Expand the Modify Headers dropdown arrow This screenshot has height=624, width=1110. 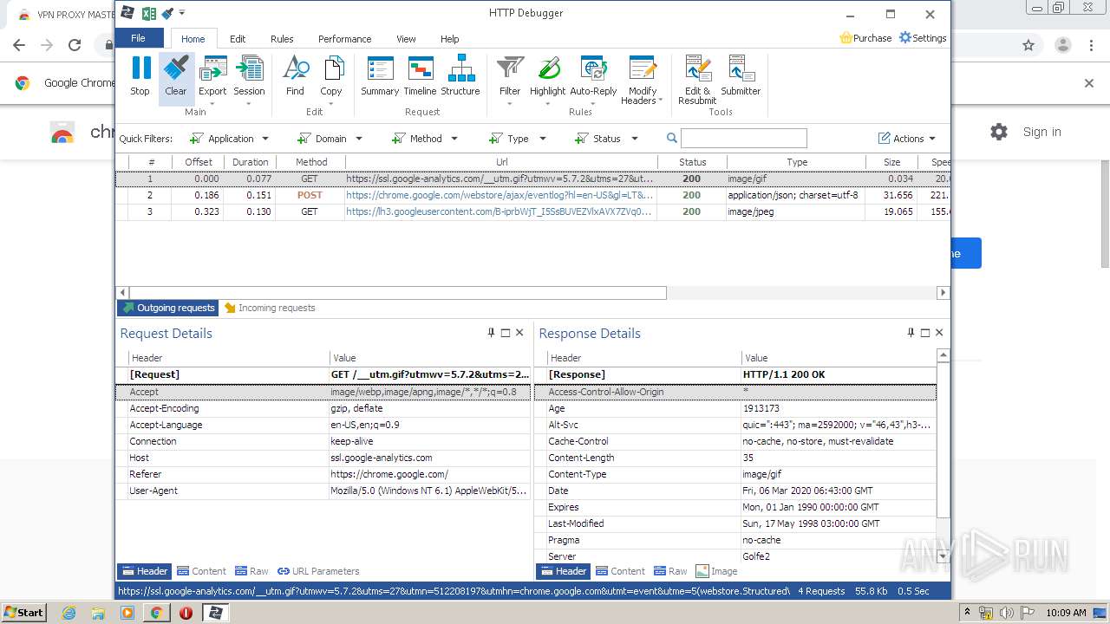tap(661, 101)
